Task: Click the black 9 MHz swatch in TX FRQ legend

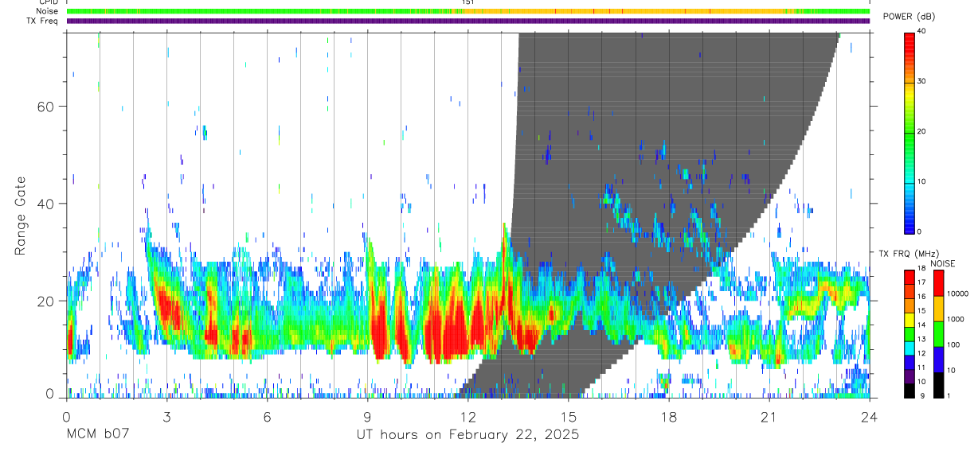Action: tap(910, 391)
